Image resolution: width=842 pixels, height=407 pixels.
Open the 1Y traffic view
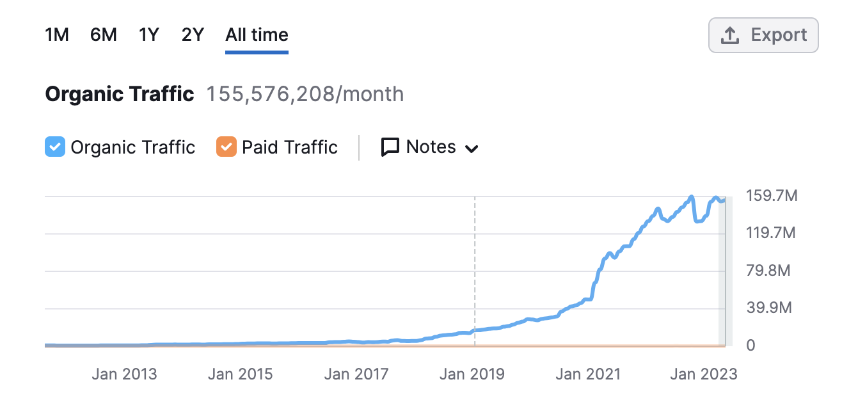pos(148,35)
